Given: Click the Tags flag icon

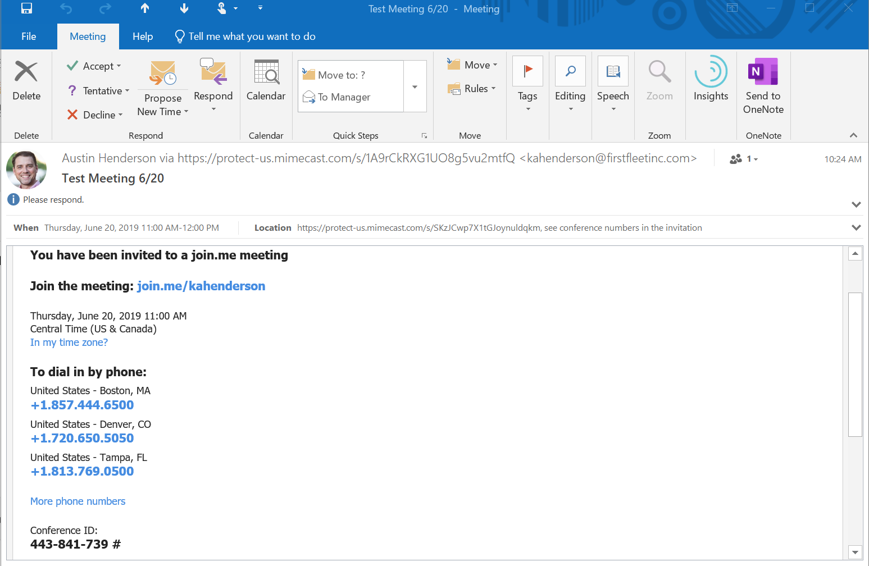Looking at the screenshot, I should 527,71.
